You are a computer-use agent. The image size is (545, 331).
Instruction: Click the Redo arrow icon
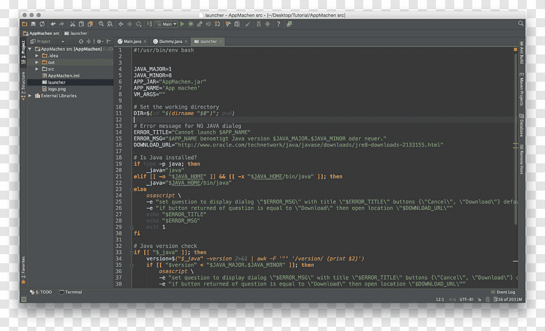[62, 24]
